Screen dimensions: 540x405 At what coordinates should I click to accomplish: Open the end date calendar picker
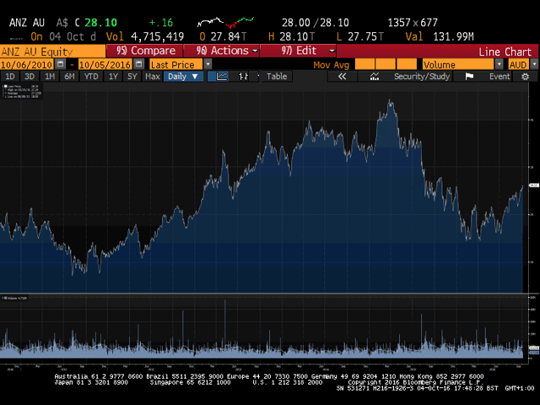[138, 64]
